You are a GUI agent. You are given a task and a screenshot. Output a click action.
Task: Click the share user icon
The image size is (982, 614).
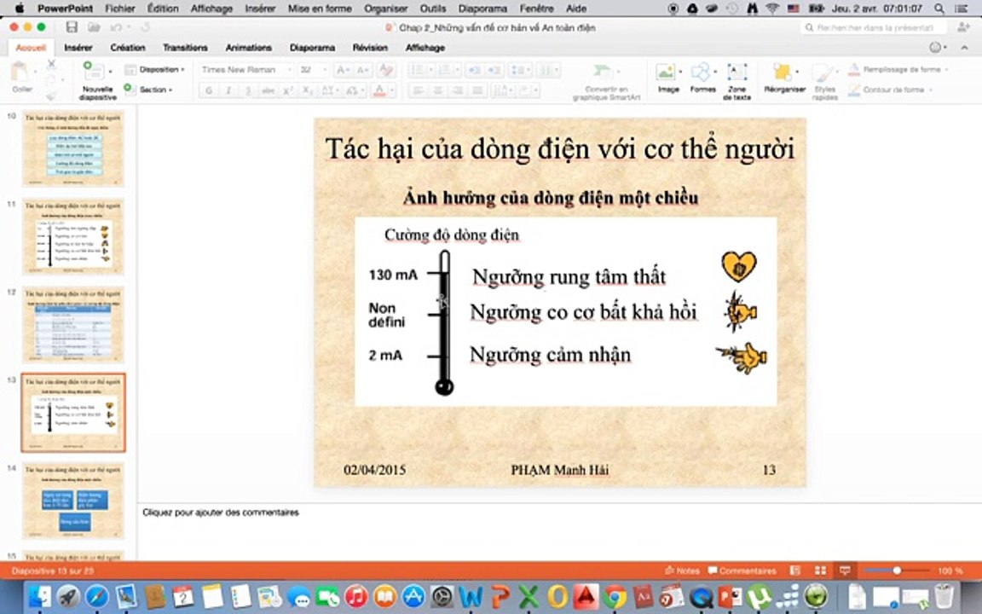(963, 27)
